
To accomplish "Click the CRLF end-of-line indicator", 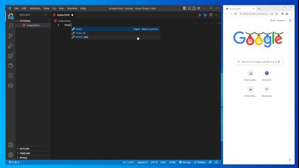I will coord(163,162).
